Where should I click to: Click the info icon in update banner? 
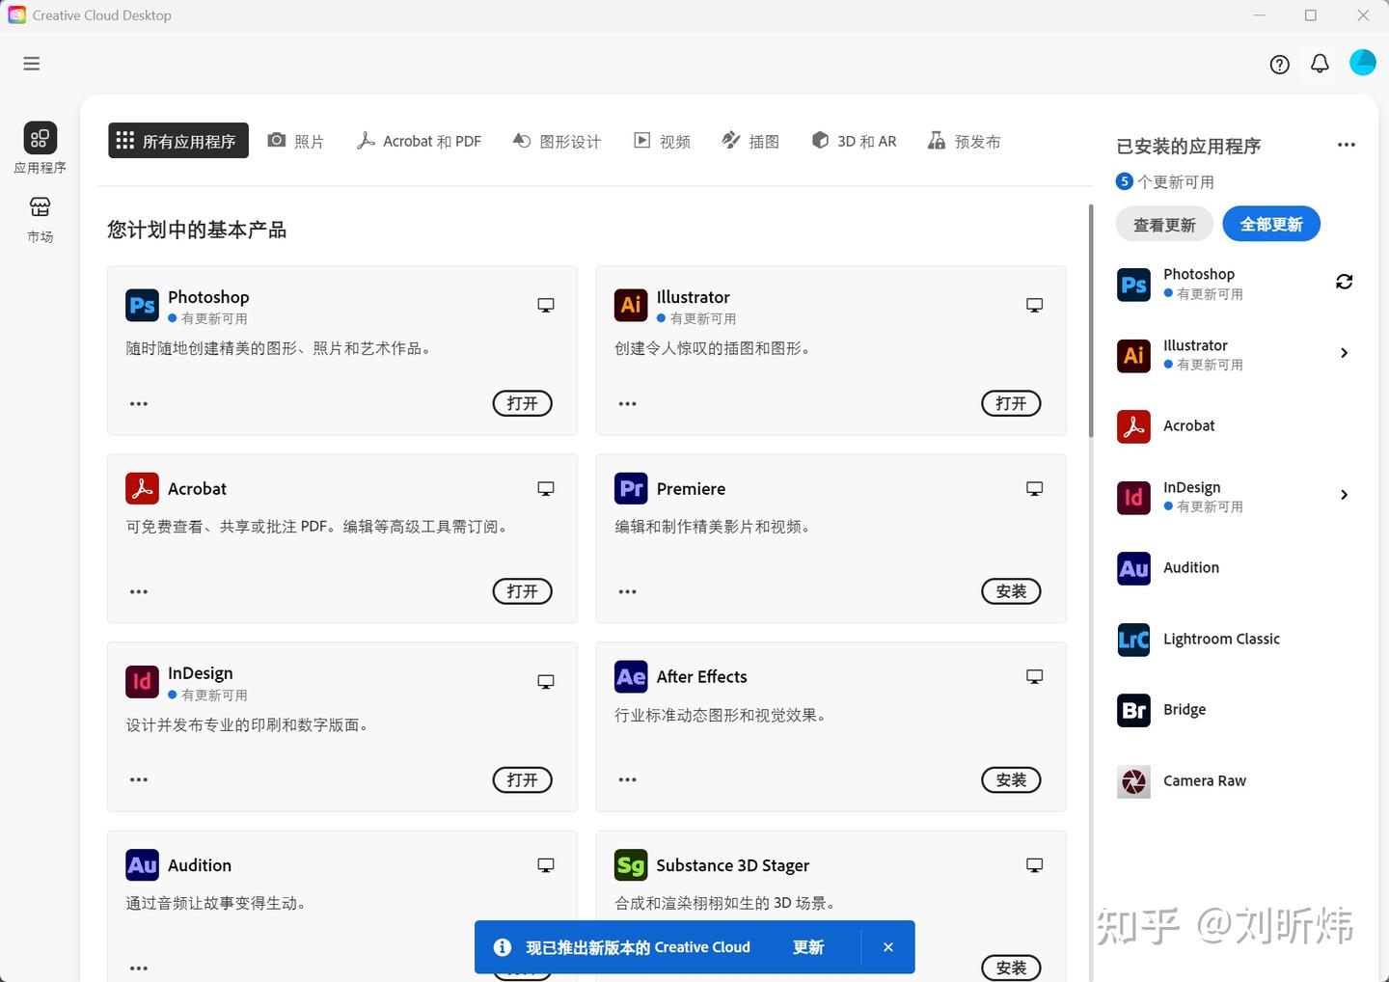(503, 947)
